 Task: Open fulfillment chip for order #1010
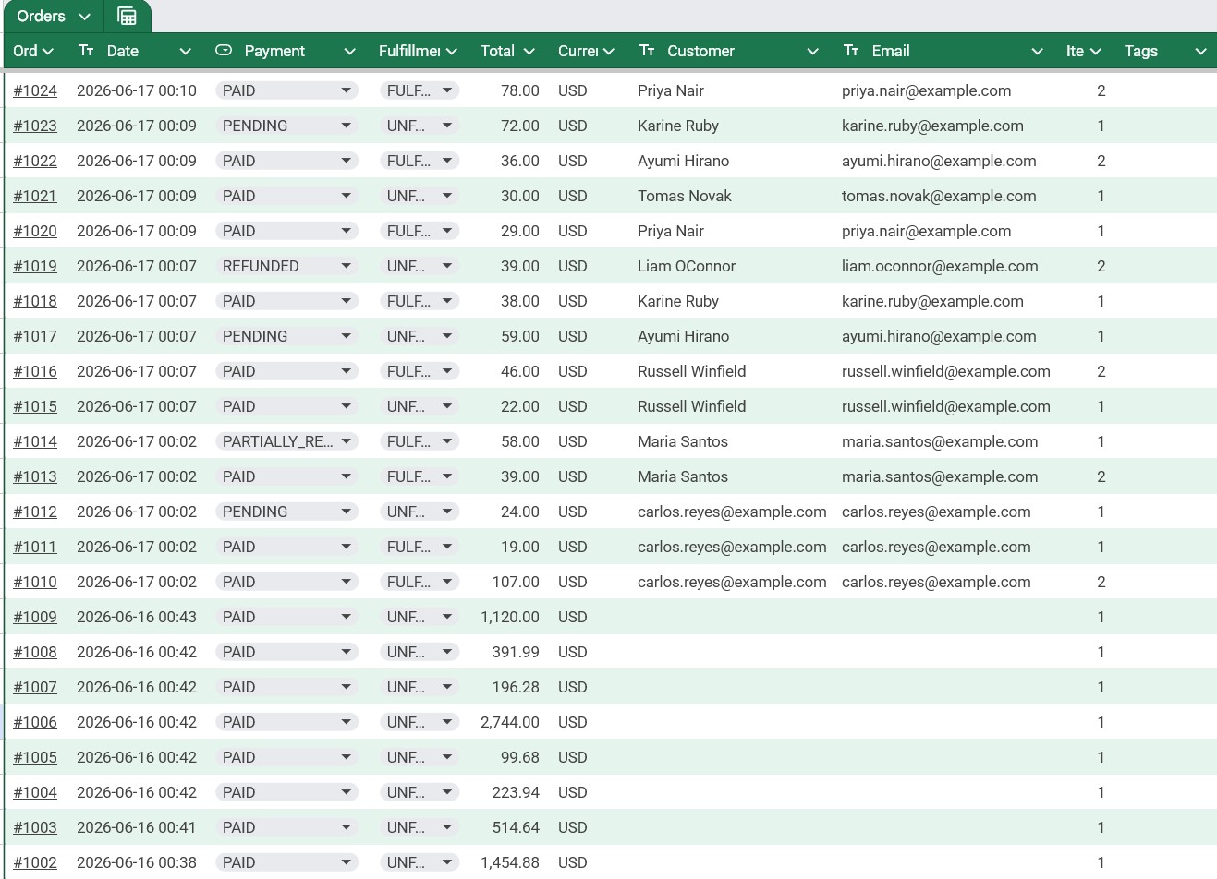pos(420,582)
